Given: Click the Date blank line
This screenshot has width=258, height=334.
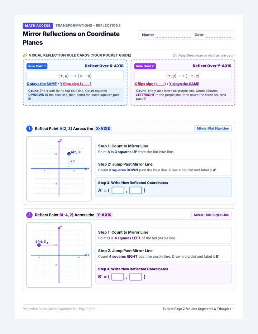Looking at the screenshot, I should (218, 35).
